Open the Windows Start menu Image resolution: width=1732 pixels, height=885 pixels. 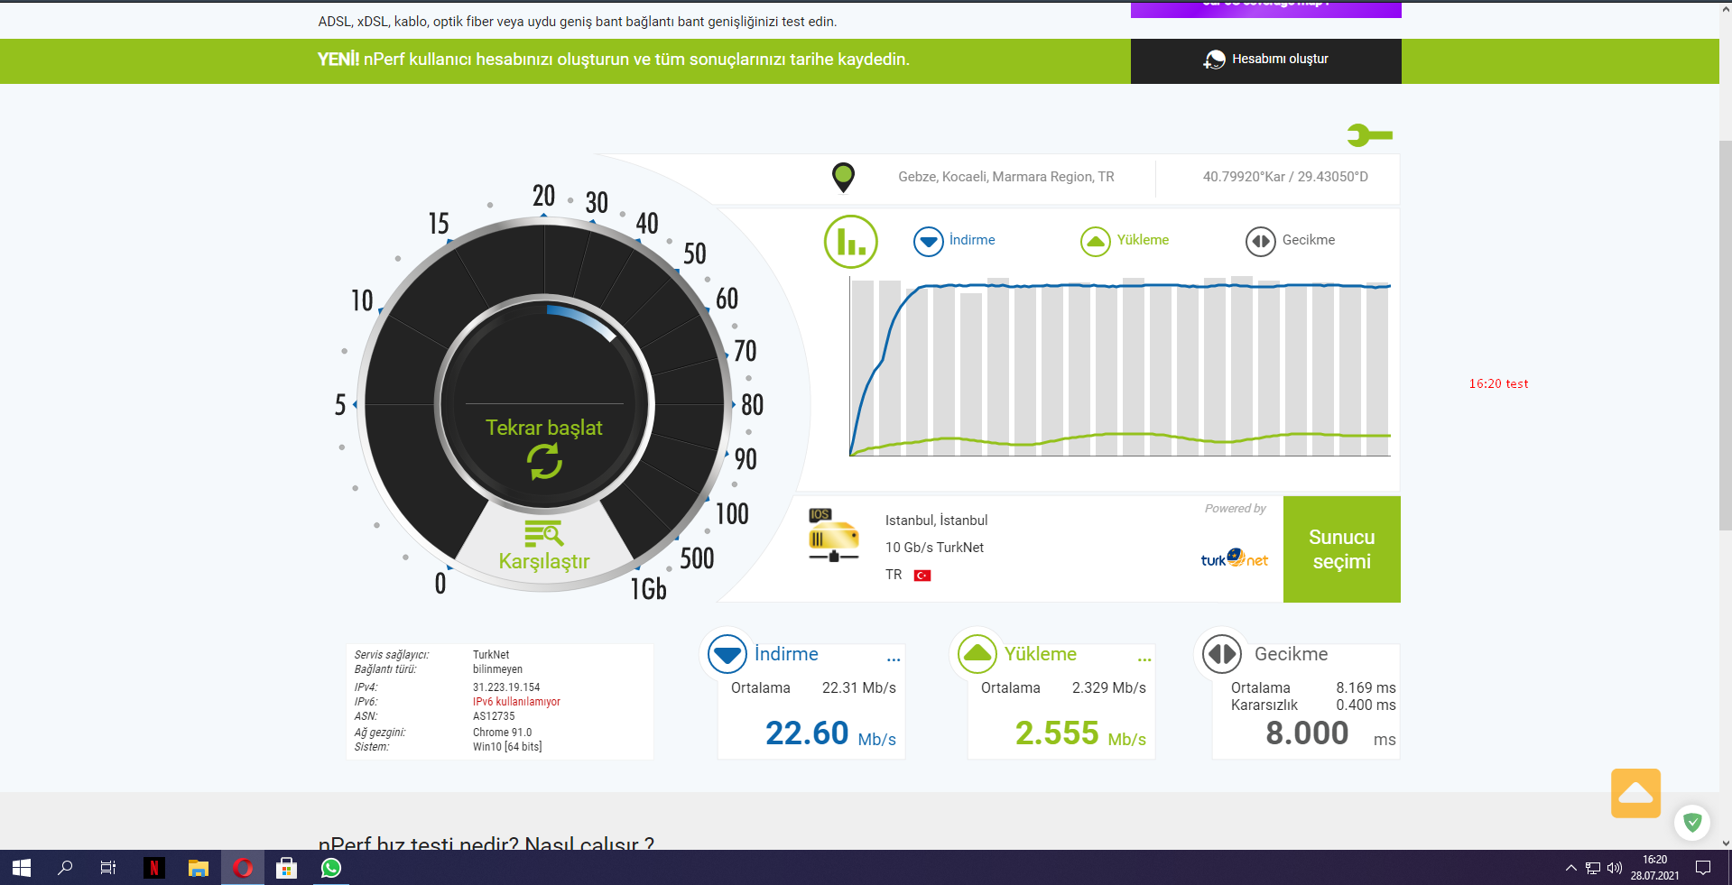click(x=22, y=868)
